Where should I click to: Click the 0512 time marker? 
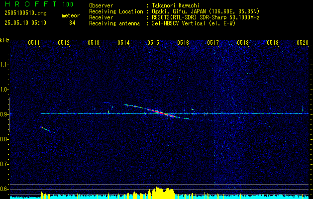tap(64, 42)
